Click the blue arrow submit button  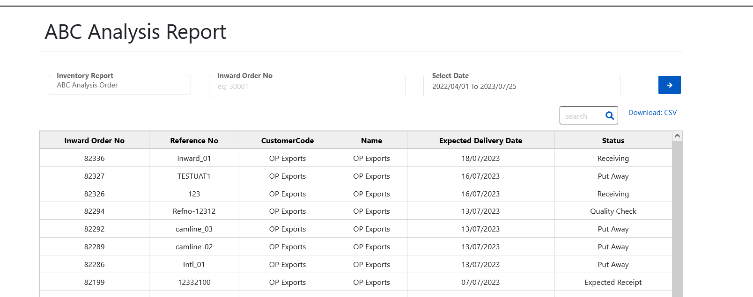[x=669, y=85]
